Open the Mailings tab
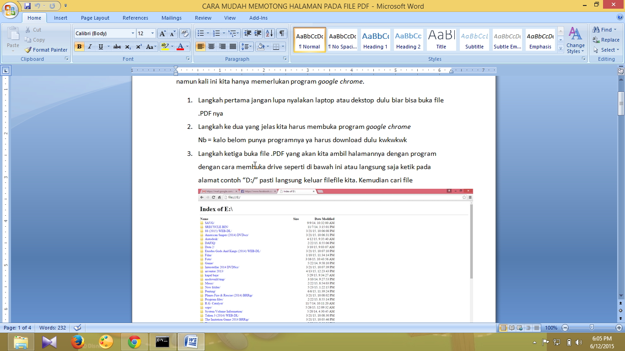The height and width of the screenshot is (351, 625). (172, 18)
